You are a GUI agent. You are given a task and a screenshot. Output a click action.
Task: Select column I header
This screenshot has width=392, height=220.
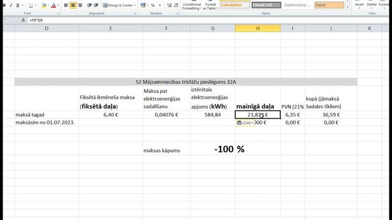[x=293, y=29]
